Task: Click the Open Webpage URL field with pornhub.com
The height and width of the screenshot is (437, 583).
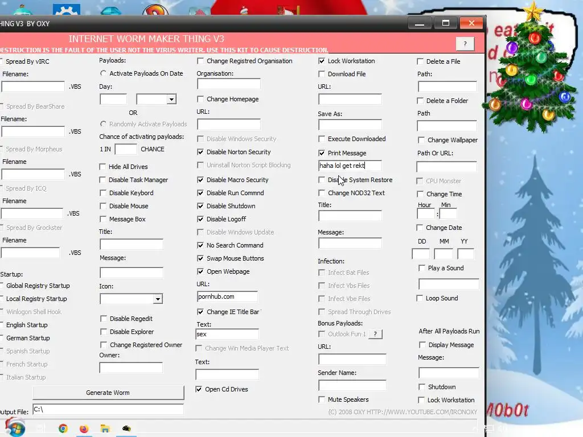Action: (x=227, y=296)
